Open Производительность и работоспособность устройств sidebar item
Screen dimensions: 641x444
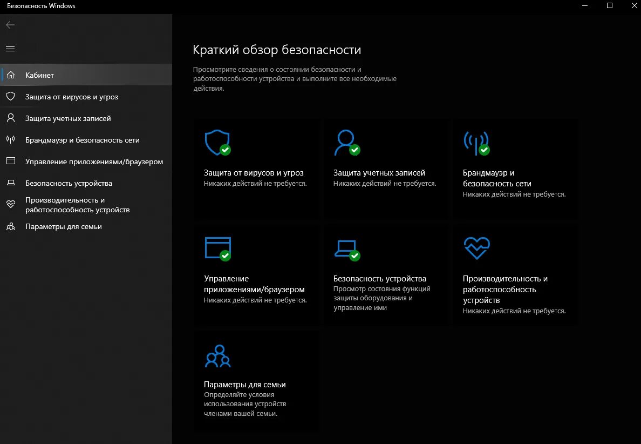click(86, 205)
